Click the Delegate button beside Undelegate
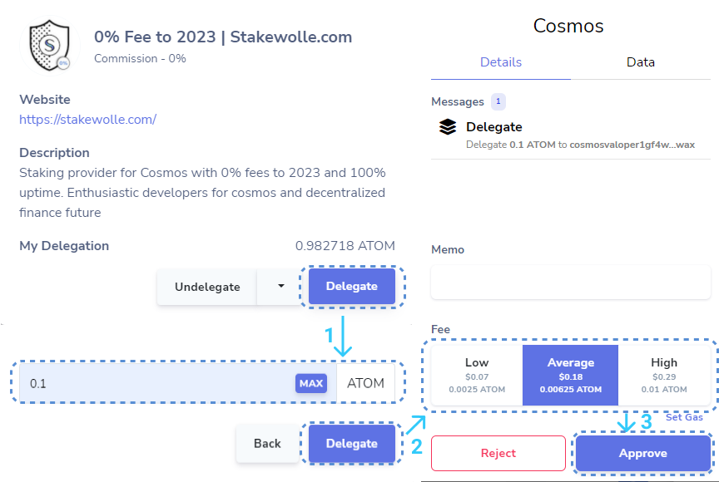Screen dimensions: 719x482 351,287
